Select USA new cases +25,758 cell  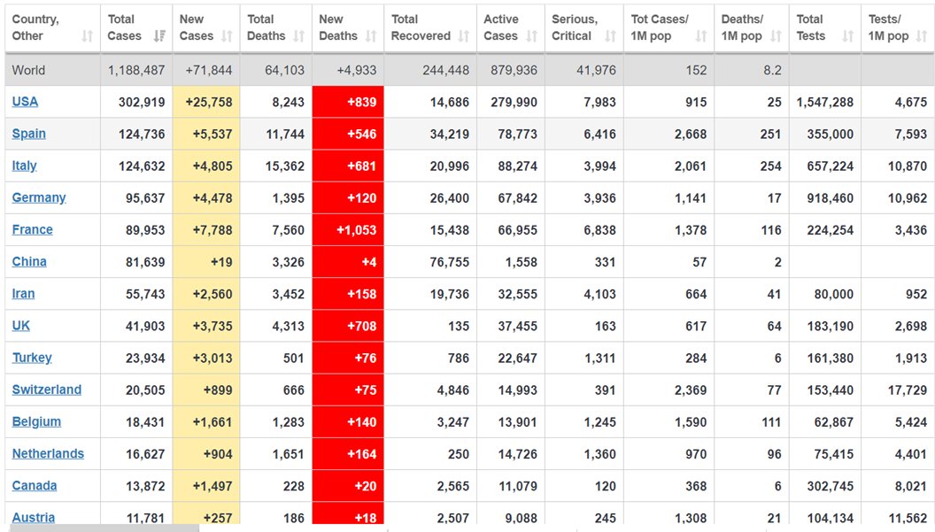coord(206,102)
